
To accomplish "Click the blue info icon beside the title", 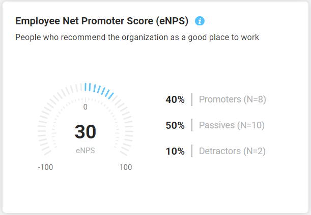I will [200, 21].
